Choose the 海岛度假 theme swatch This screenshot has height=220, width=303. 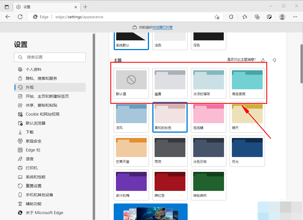coord(247,83)
